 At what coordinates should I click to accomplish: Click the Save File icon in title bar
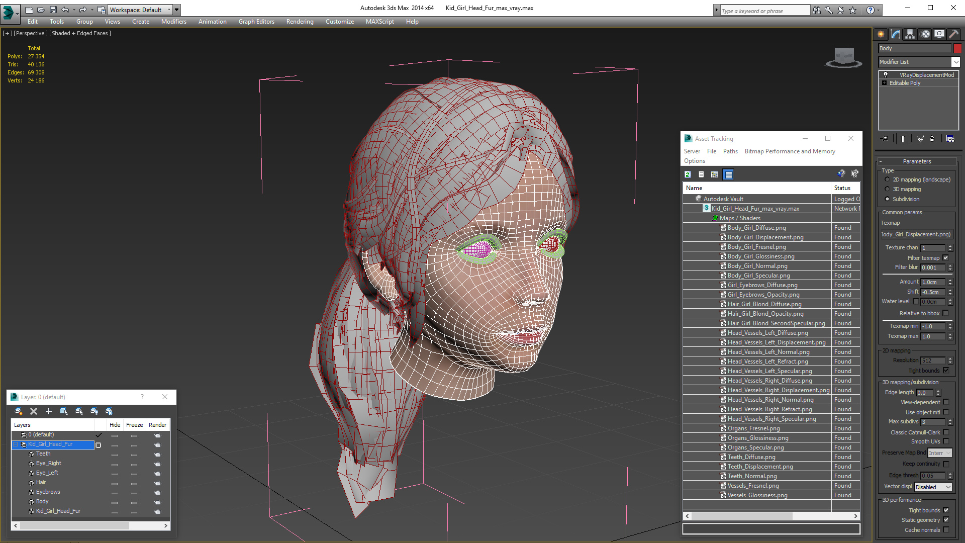click(53, 10)
